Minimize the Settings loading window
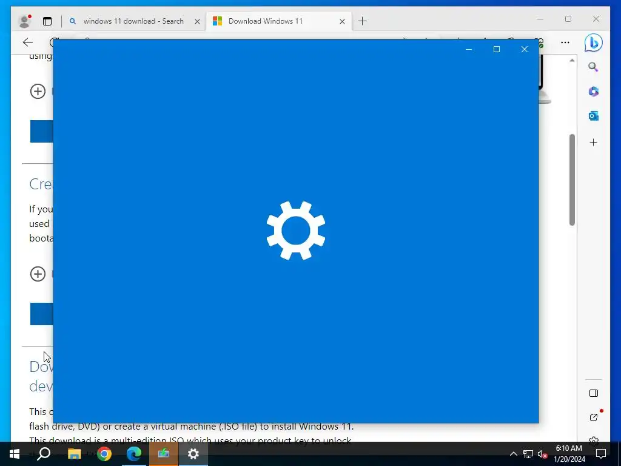621x466 pixels. click(469, 49)
